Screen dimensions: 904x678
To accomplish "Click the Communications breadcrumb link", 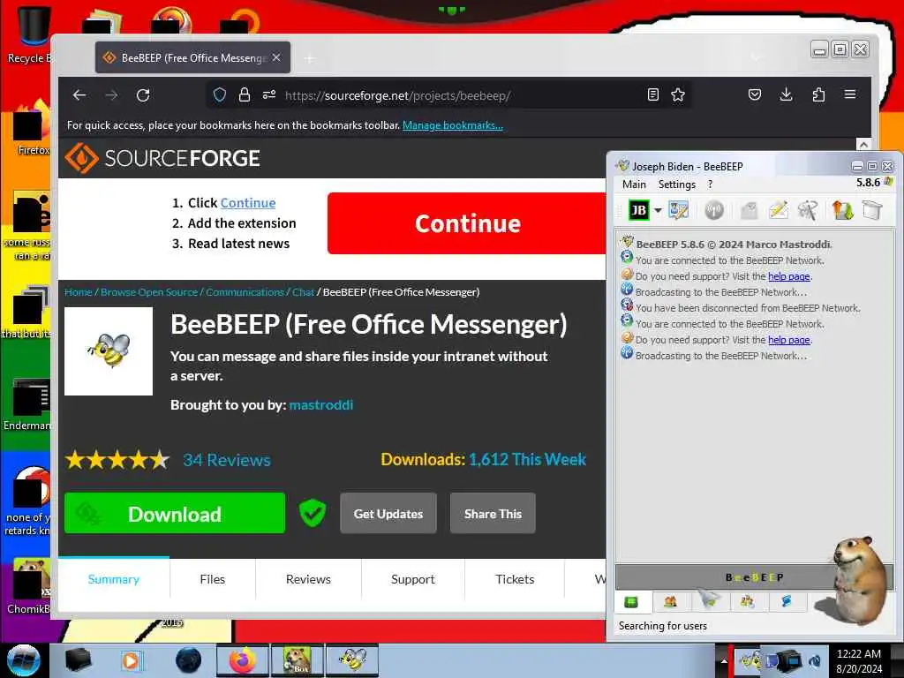I will point(245,292).
